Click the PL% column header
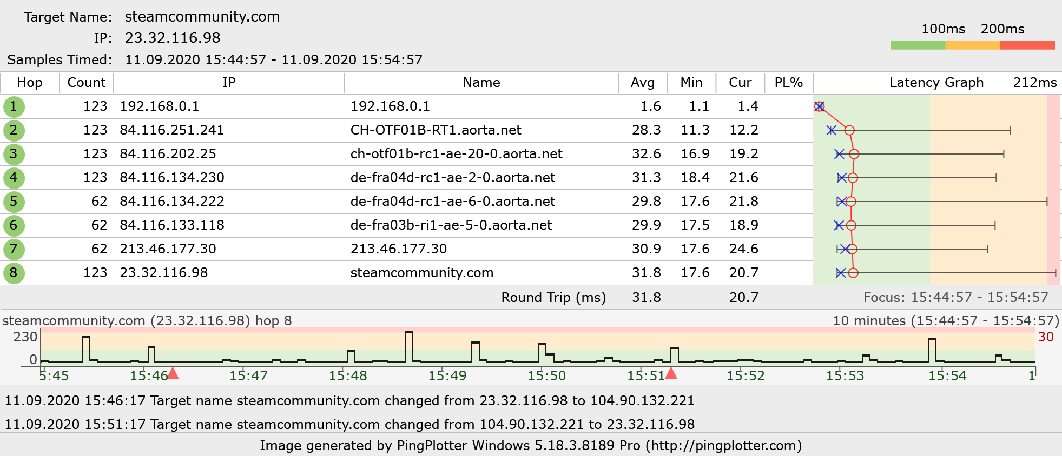 point(788,83)
